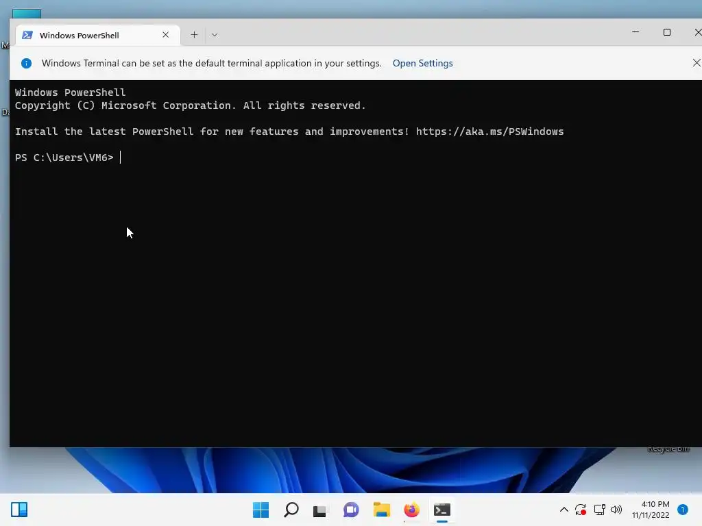Open Teams Chat from the taskbar
The image size is (702, 526).
(x=351, y=510)
